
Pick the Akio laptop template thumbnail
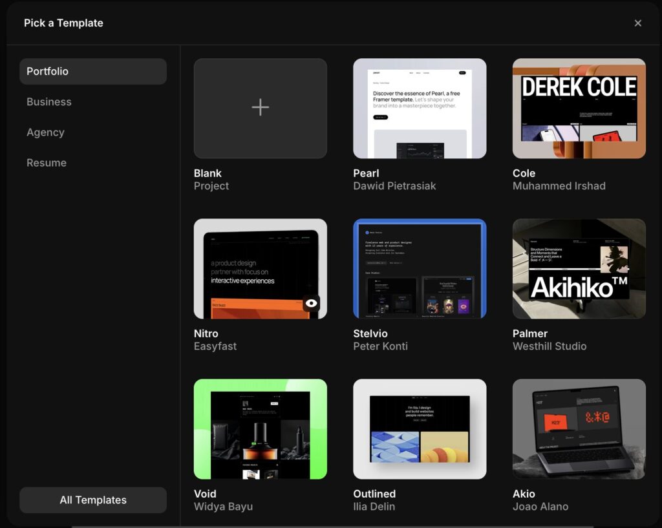579,428
